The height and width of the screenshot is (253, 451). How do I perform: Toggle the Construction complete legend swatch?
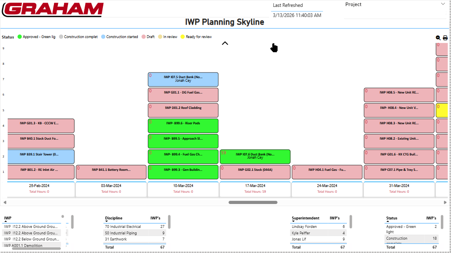click(x=61, y=37)
